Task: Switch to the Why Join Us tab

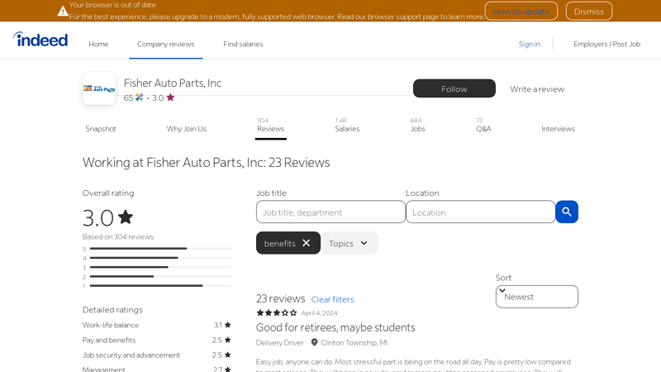Action: click(x=187, y=129)
